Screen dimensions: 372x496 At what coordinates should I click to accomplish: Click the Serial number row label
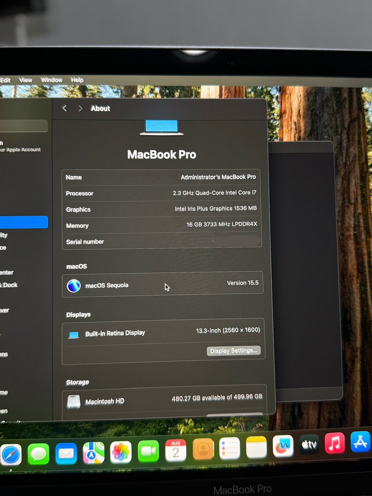point(85,242)
